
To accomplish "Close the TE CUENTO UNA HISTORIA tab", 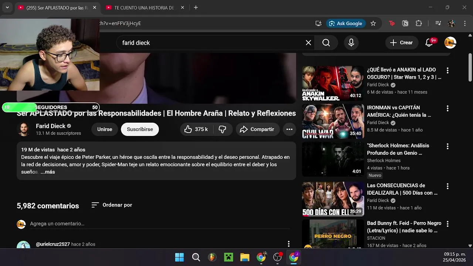I will pyautogui.click(x=183, y=7).
